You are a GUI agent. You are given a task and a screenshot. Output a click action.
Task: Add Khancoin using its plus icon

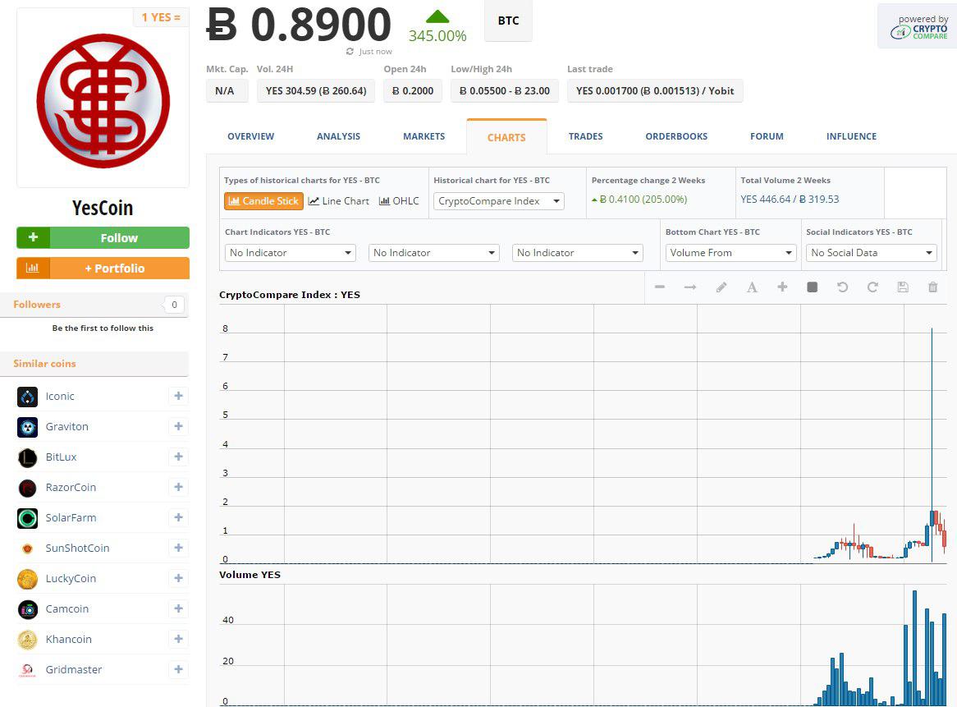point(178,639)
